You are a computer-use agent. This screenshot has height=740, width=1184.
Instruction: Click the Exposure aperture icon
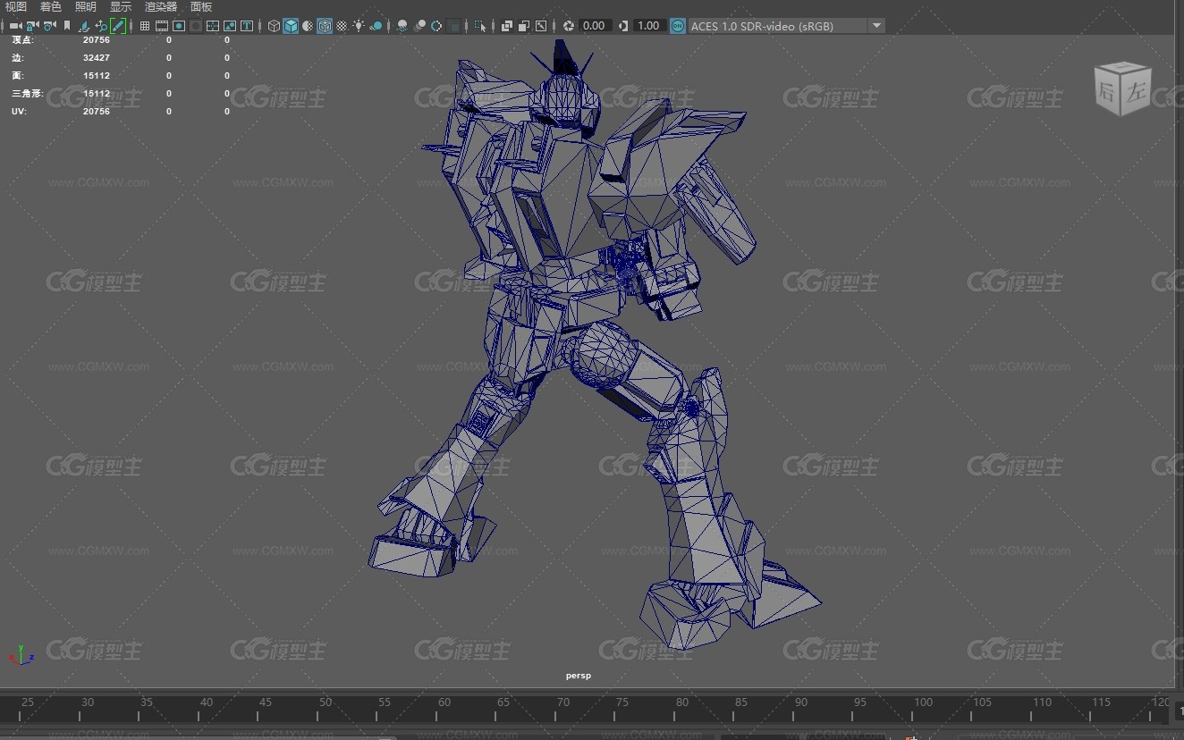568,26
